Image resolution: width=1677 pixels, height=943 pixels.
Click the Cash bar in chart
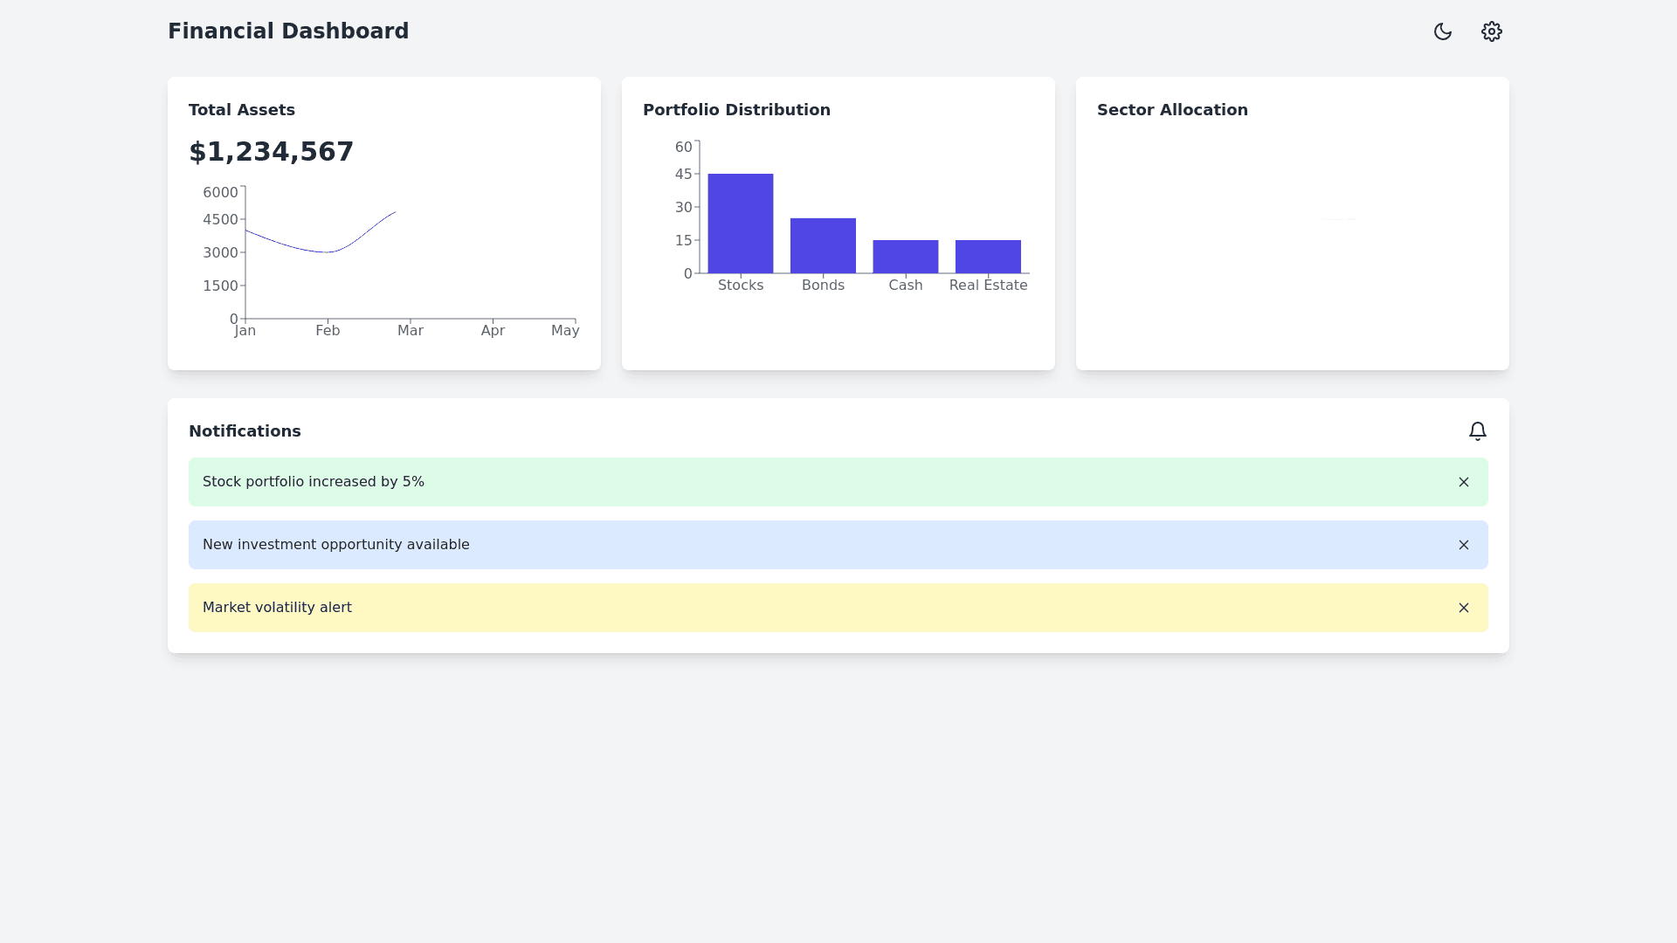[905, 257]
